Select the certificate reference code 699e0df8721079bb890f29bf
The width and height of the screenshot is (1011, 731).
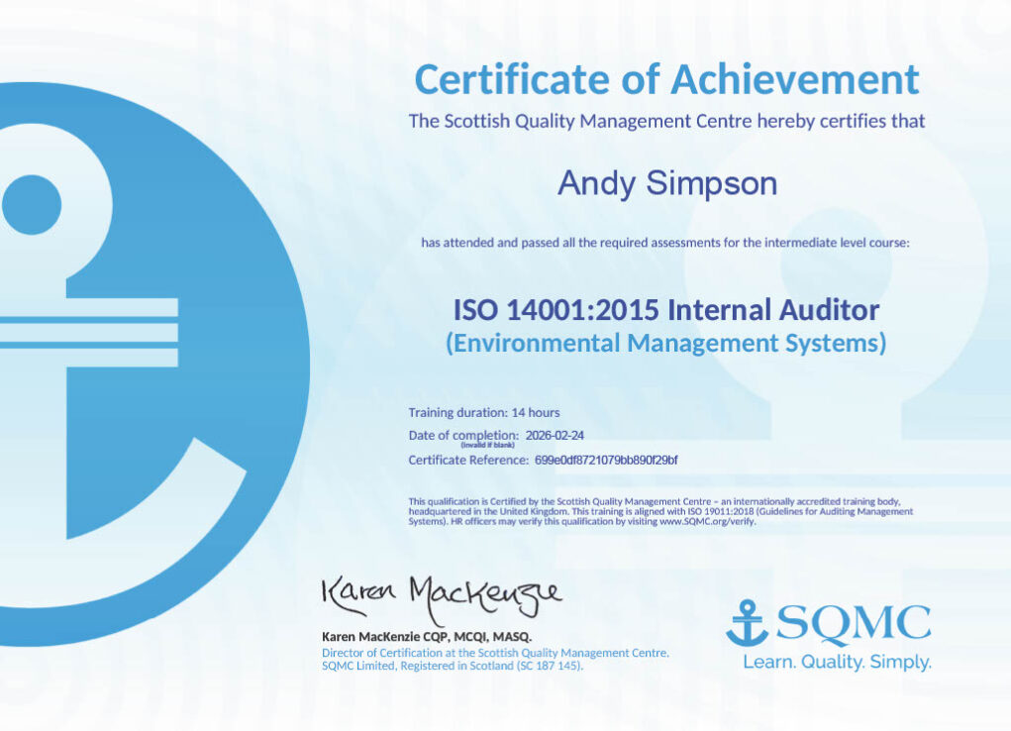606,460
